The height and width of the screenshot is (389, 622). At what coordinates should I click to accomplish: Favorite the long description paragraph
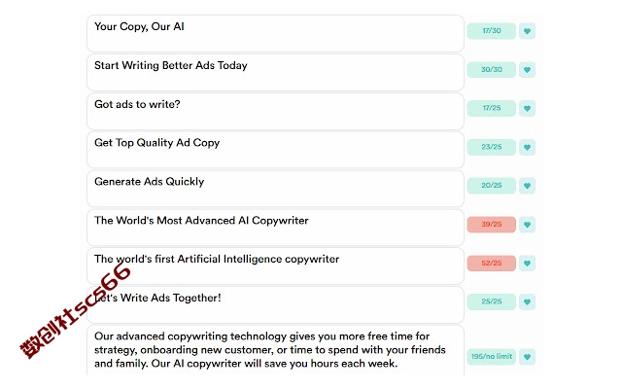[x=527, y=357]
